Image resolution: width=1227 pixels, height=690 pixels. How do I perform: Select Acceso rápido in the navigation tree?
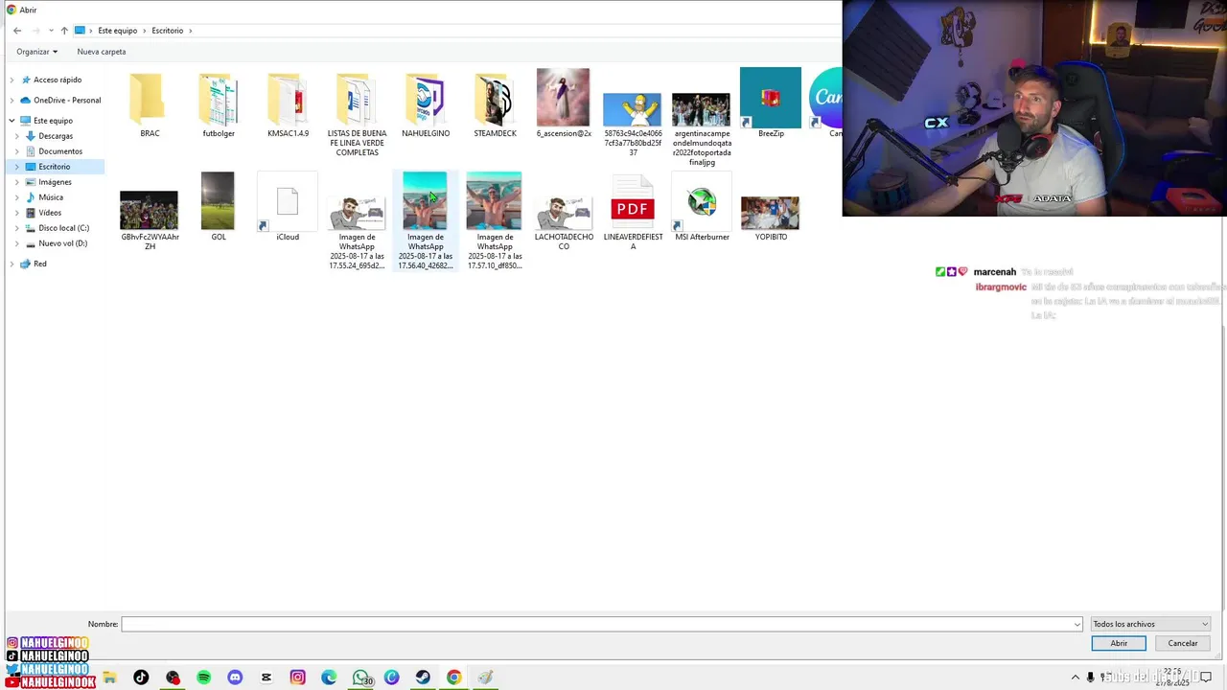[x=58, y=80]
